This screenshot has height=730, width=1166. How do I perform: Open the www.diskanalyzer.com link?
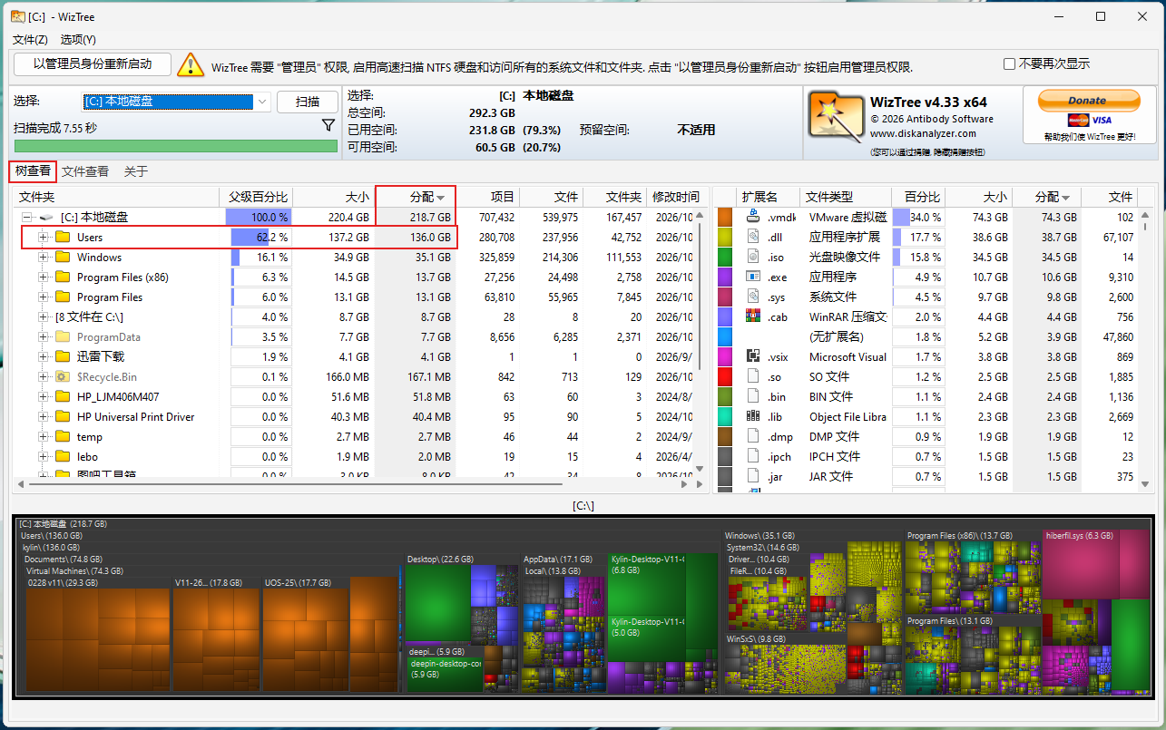[x=924, y=133]
